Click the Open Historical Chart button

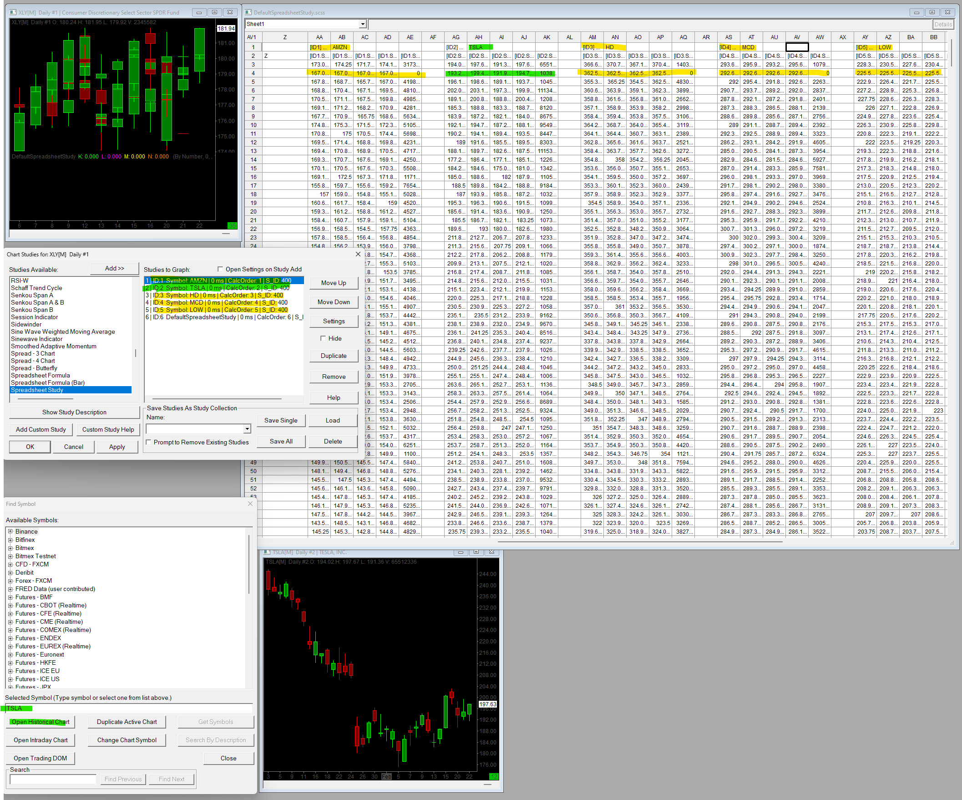point(41,722)
